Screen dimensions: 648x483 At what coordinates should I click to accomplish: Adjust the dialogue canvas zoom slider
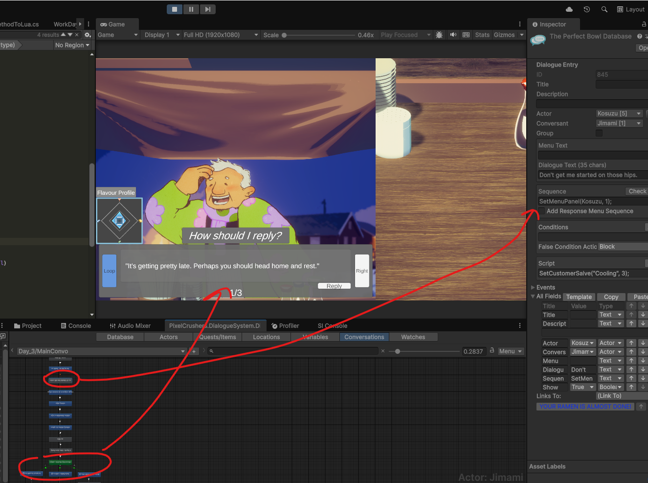425,351
